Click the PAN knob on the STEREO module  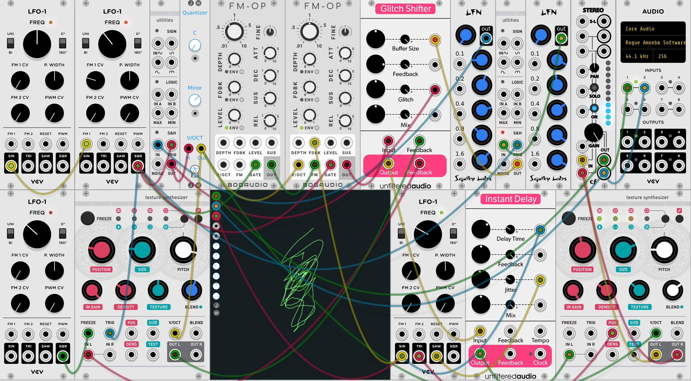[x=594, y=68]
